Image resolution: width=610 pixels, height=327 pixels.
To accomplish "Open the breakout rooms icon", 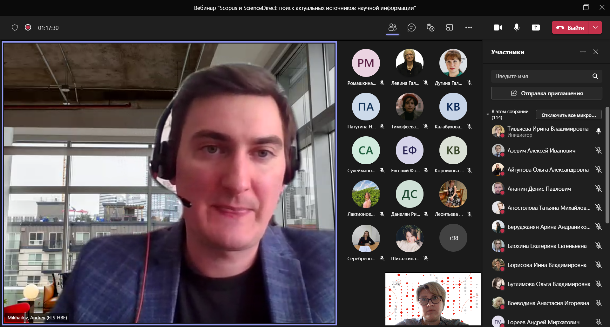I will tap(450, 28).
